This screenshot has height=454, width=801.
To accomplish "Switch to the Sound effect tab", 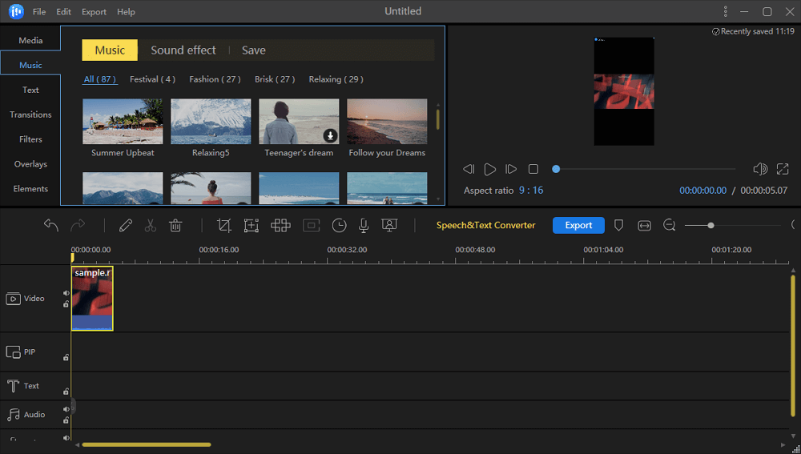I will point(183,50).
